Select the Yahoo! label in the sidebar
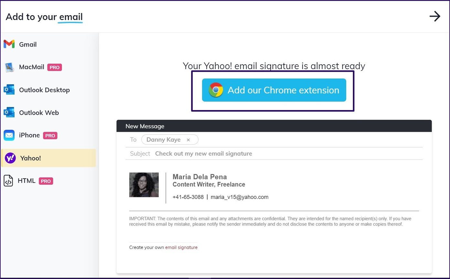450x279 pixels. 30,158
